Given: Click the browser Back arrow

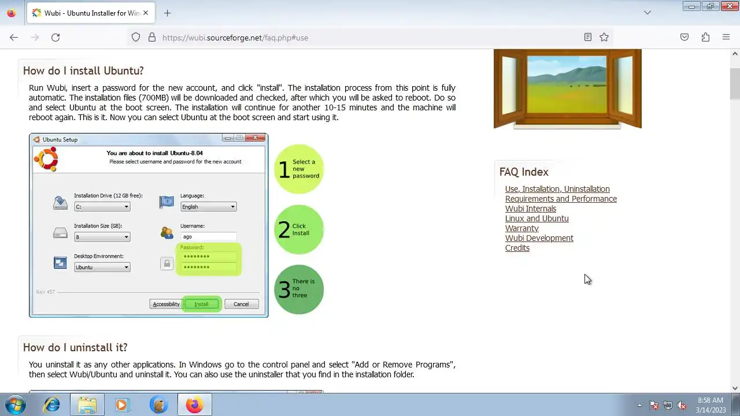Looking at the screenshot, I should (14, 38).
